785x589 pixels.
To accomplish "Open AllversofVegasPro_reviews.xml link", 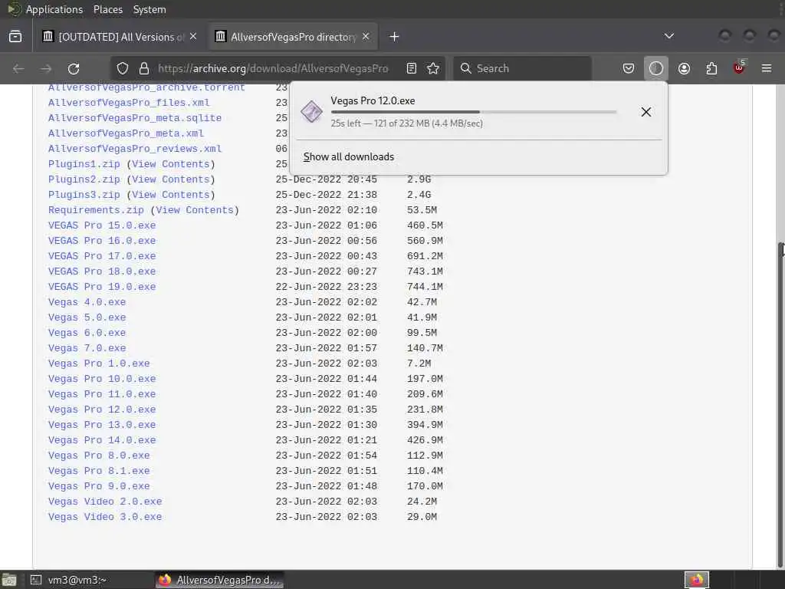I will pos(135,149).
